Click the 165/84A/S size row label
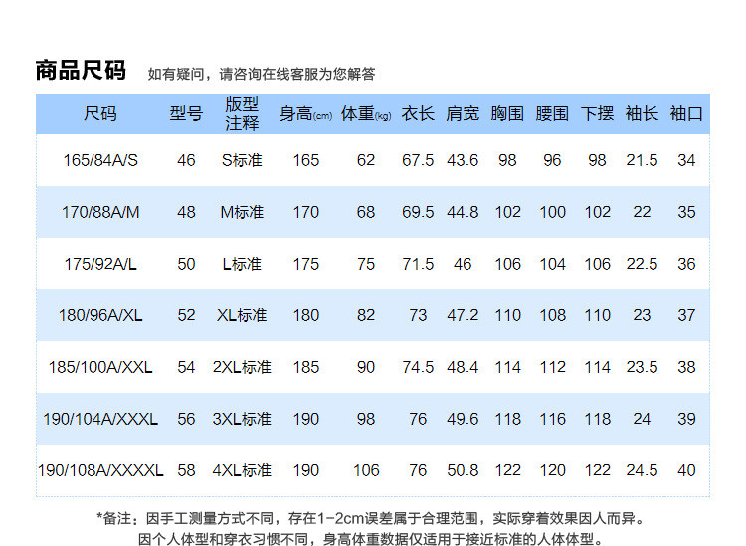Image resolution: width=746 pixels, height=546 pixels. tap(100, 160)
